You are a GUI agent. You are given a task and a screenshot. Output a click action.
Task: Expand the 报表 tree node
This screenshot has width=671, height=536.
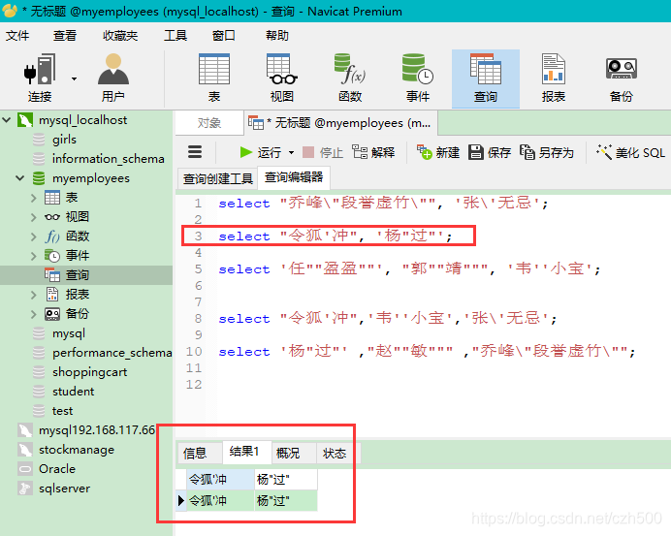[33, 295]
